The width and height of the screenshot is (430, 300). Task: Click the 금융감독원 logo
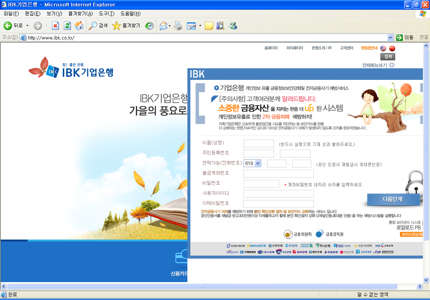(330, 234)
